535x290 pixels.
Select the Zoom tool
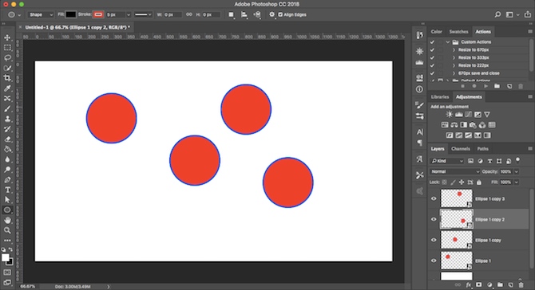click(x=7, y=230)
